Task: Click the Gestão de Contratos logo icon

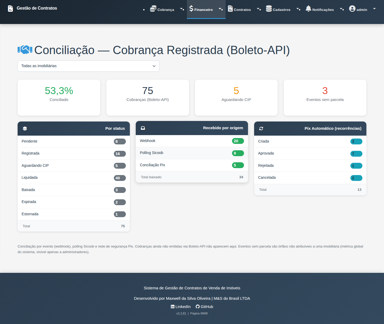Action: point(10,9)
